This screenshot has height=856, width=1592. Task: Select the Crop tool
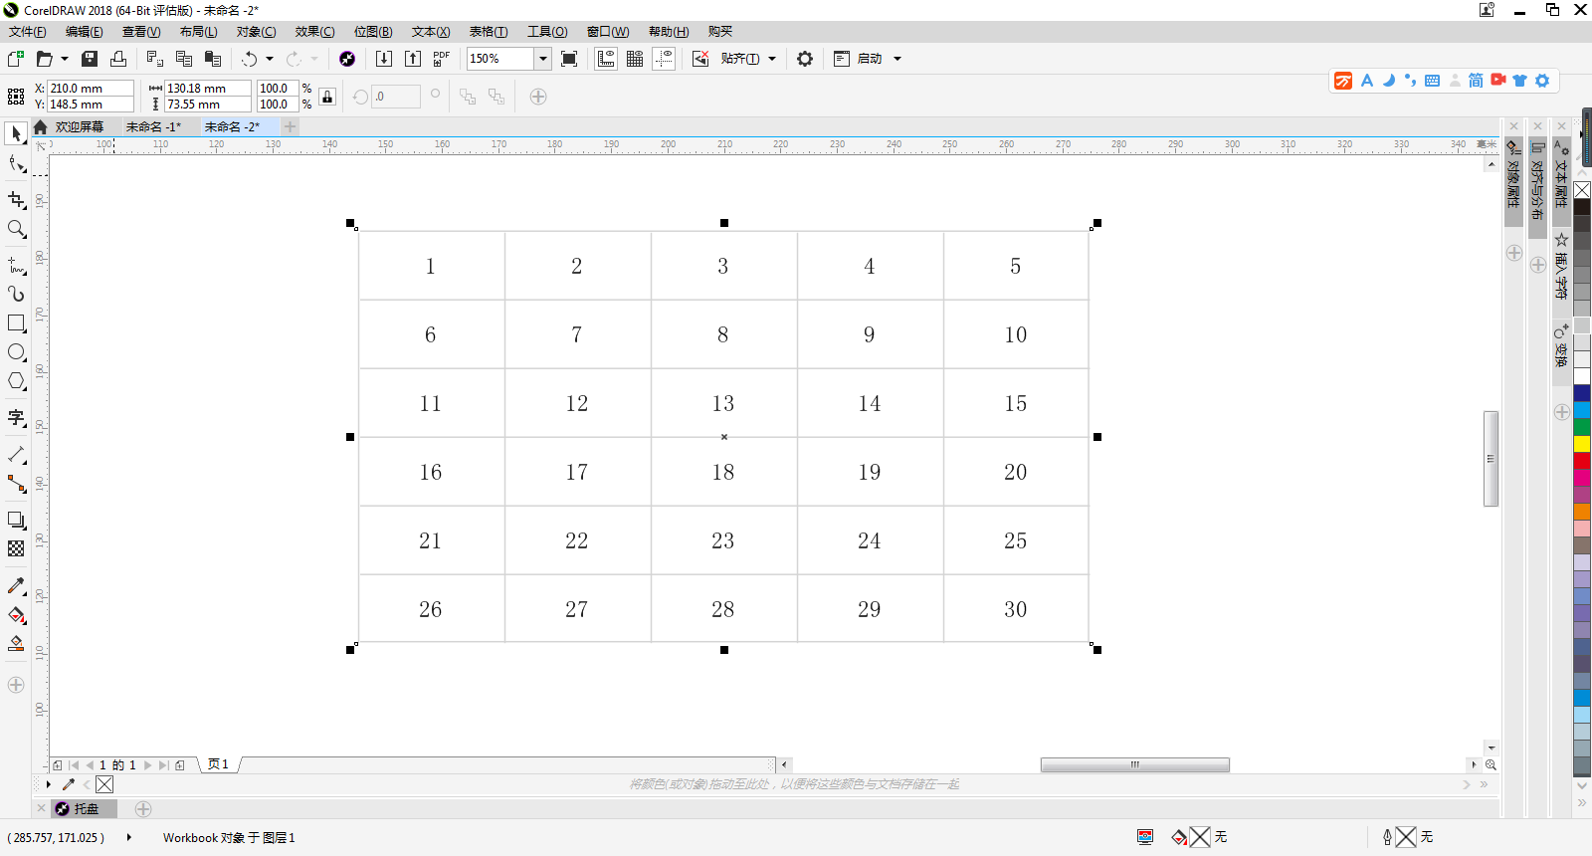[x=16, y=200]
